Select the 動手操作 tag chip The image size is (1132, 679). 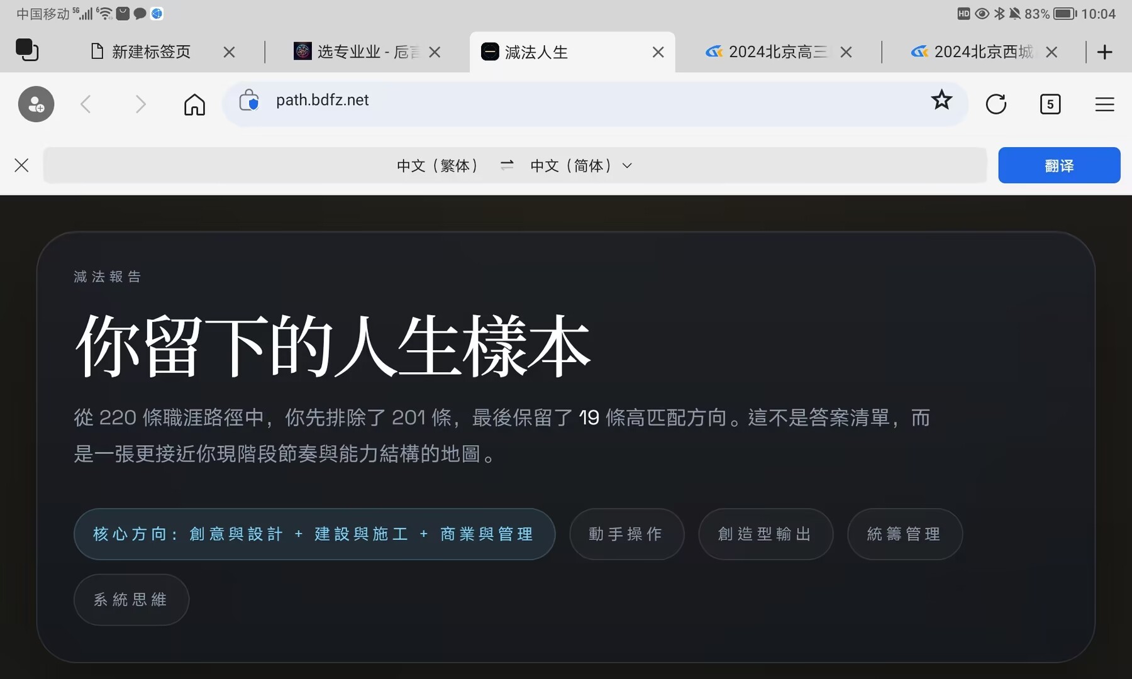(626, 534)
